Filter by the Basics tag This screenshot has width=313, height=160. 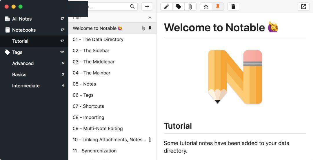click(34, 74)
